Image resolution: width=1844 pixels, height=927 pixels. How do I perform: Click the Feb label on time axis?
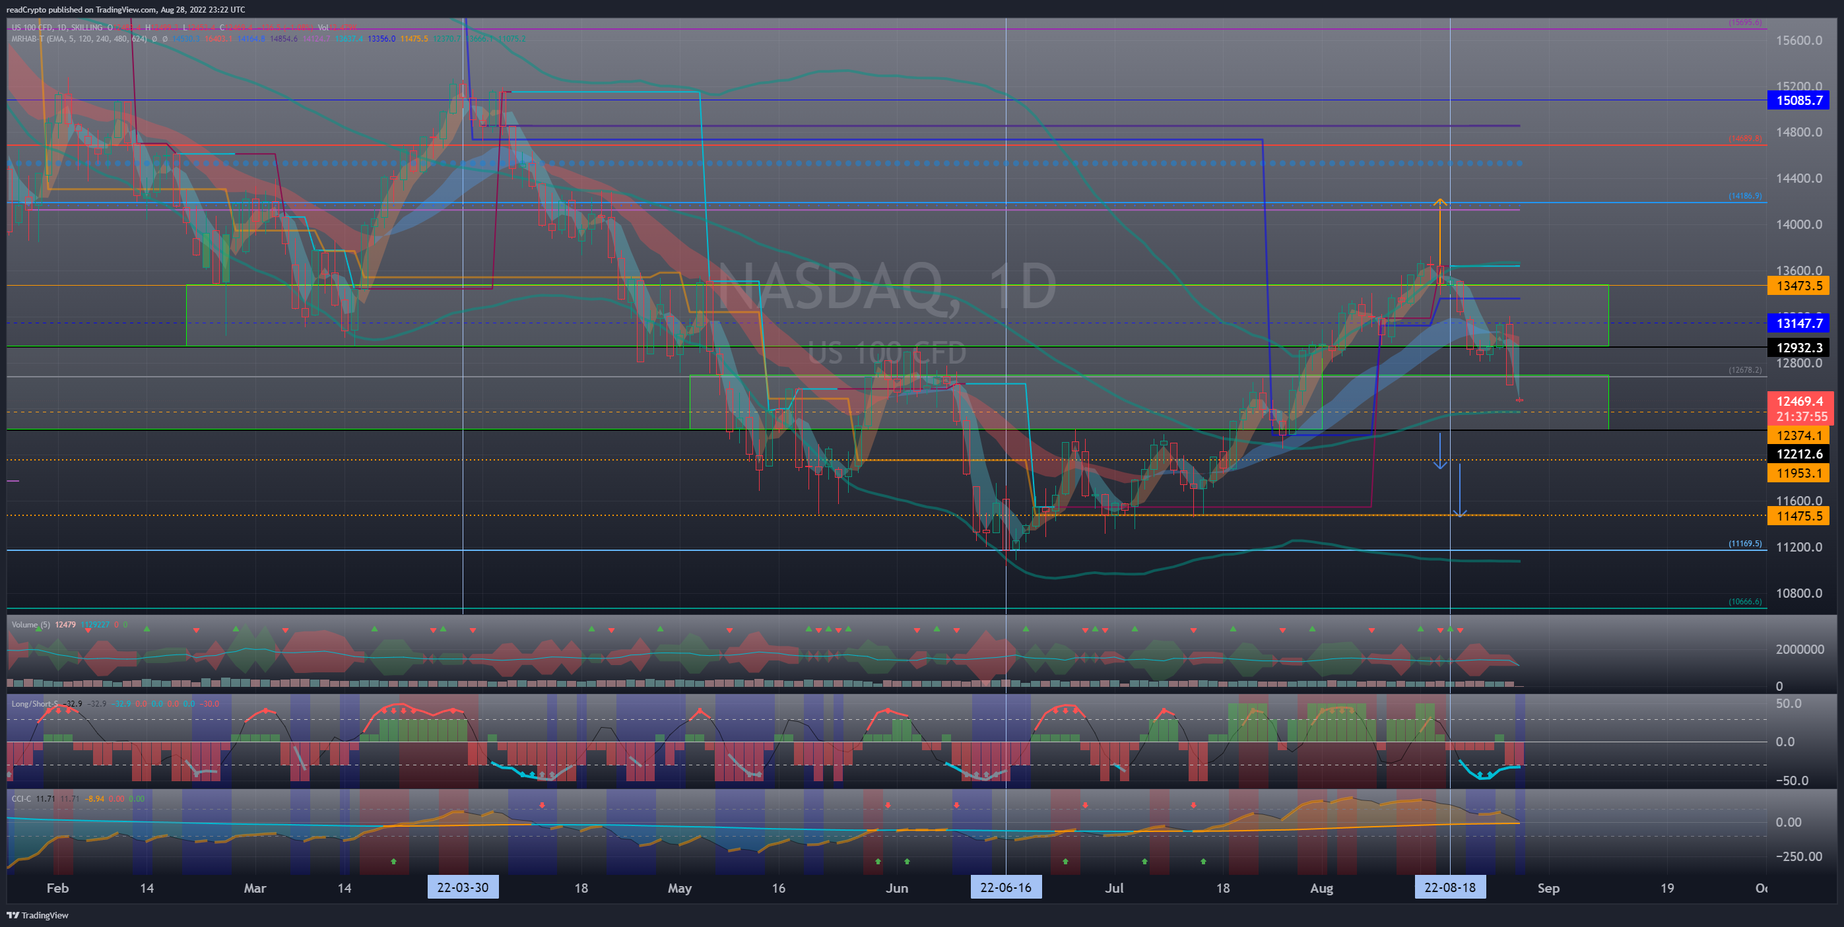click(57, 887)
